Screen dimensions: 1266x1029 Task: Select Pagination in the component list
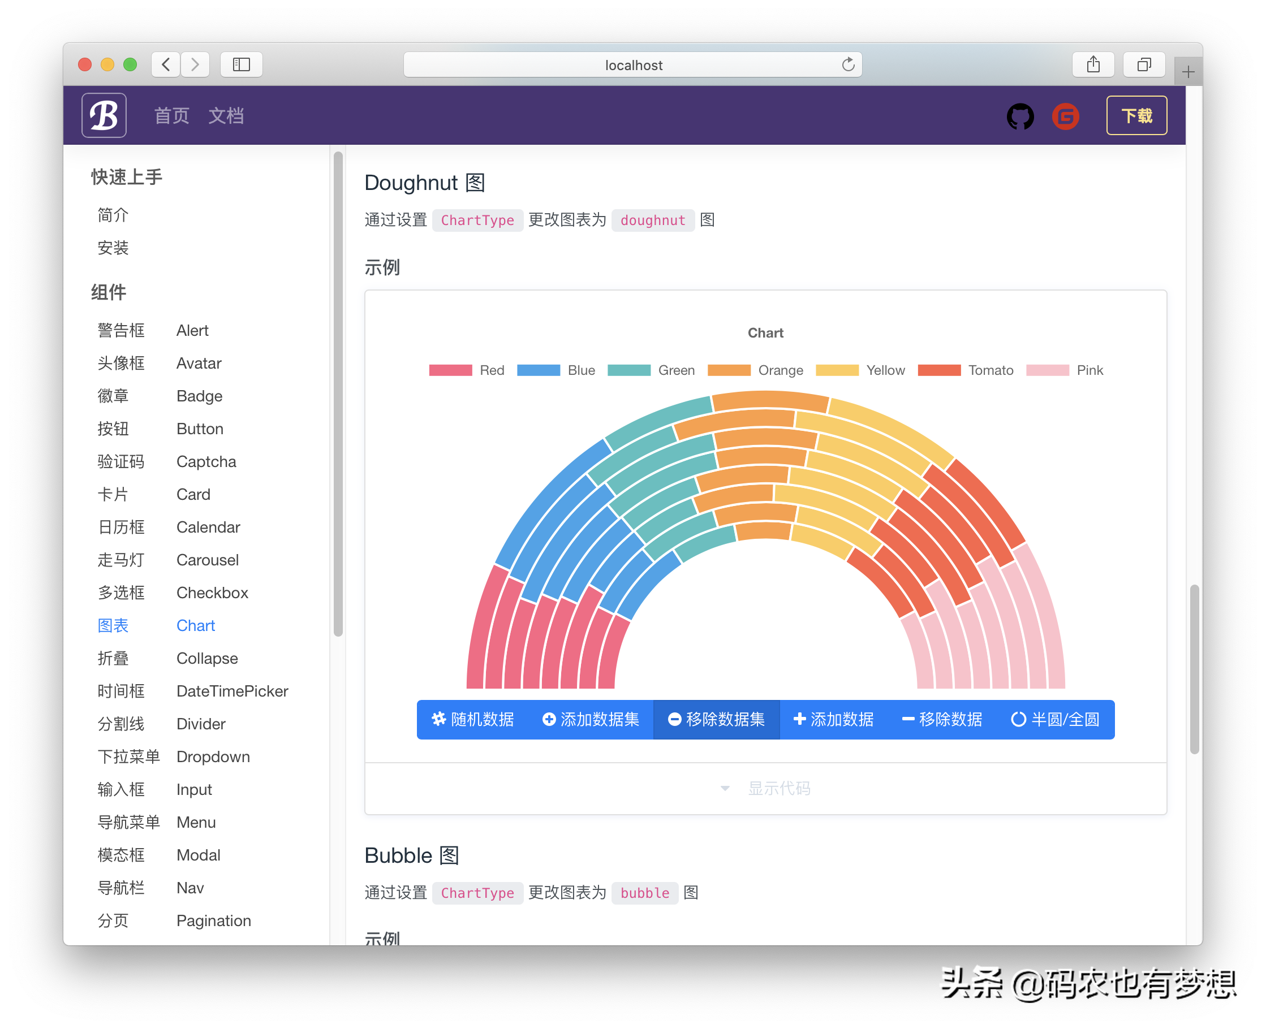213,920
